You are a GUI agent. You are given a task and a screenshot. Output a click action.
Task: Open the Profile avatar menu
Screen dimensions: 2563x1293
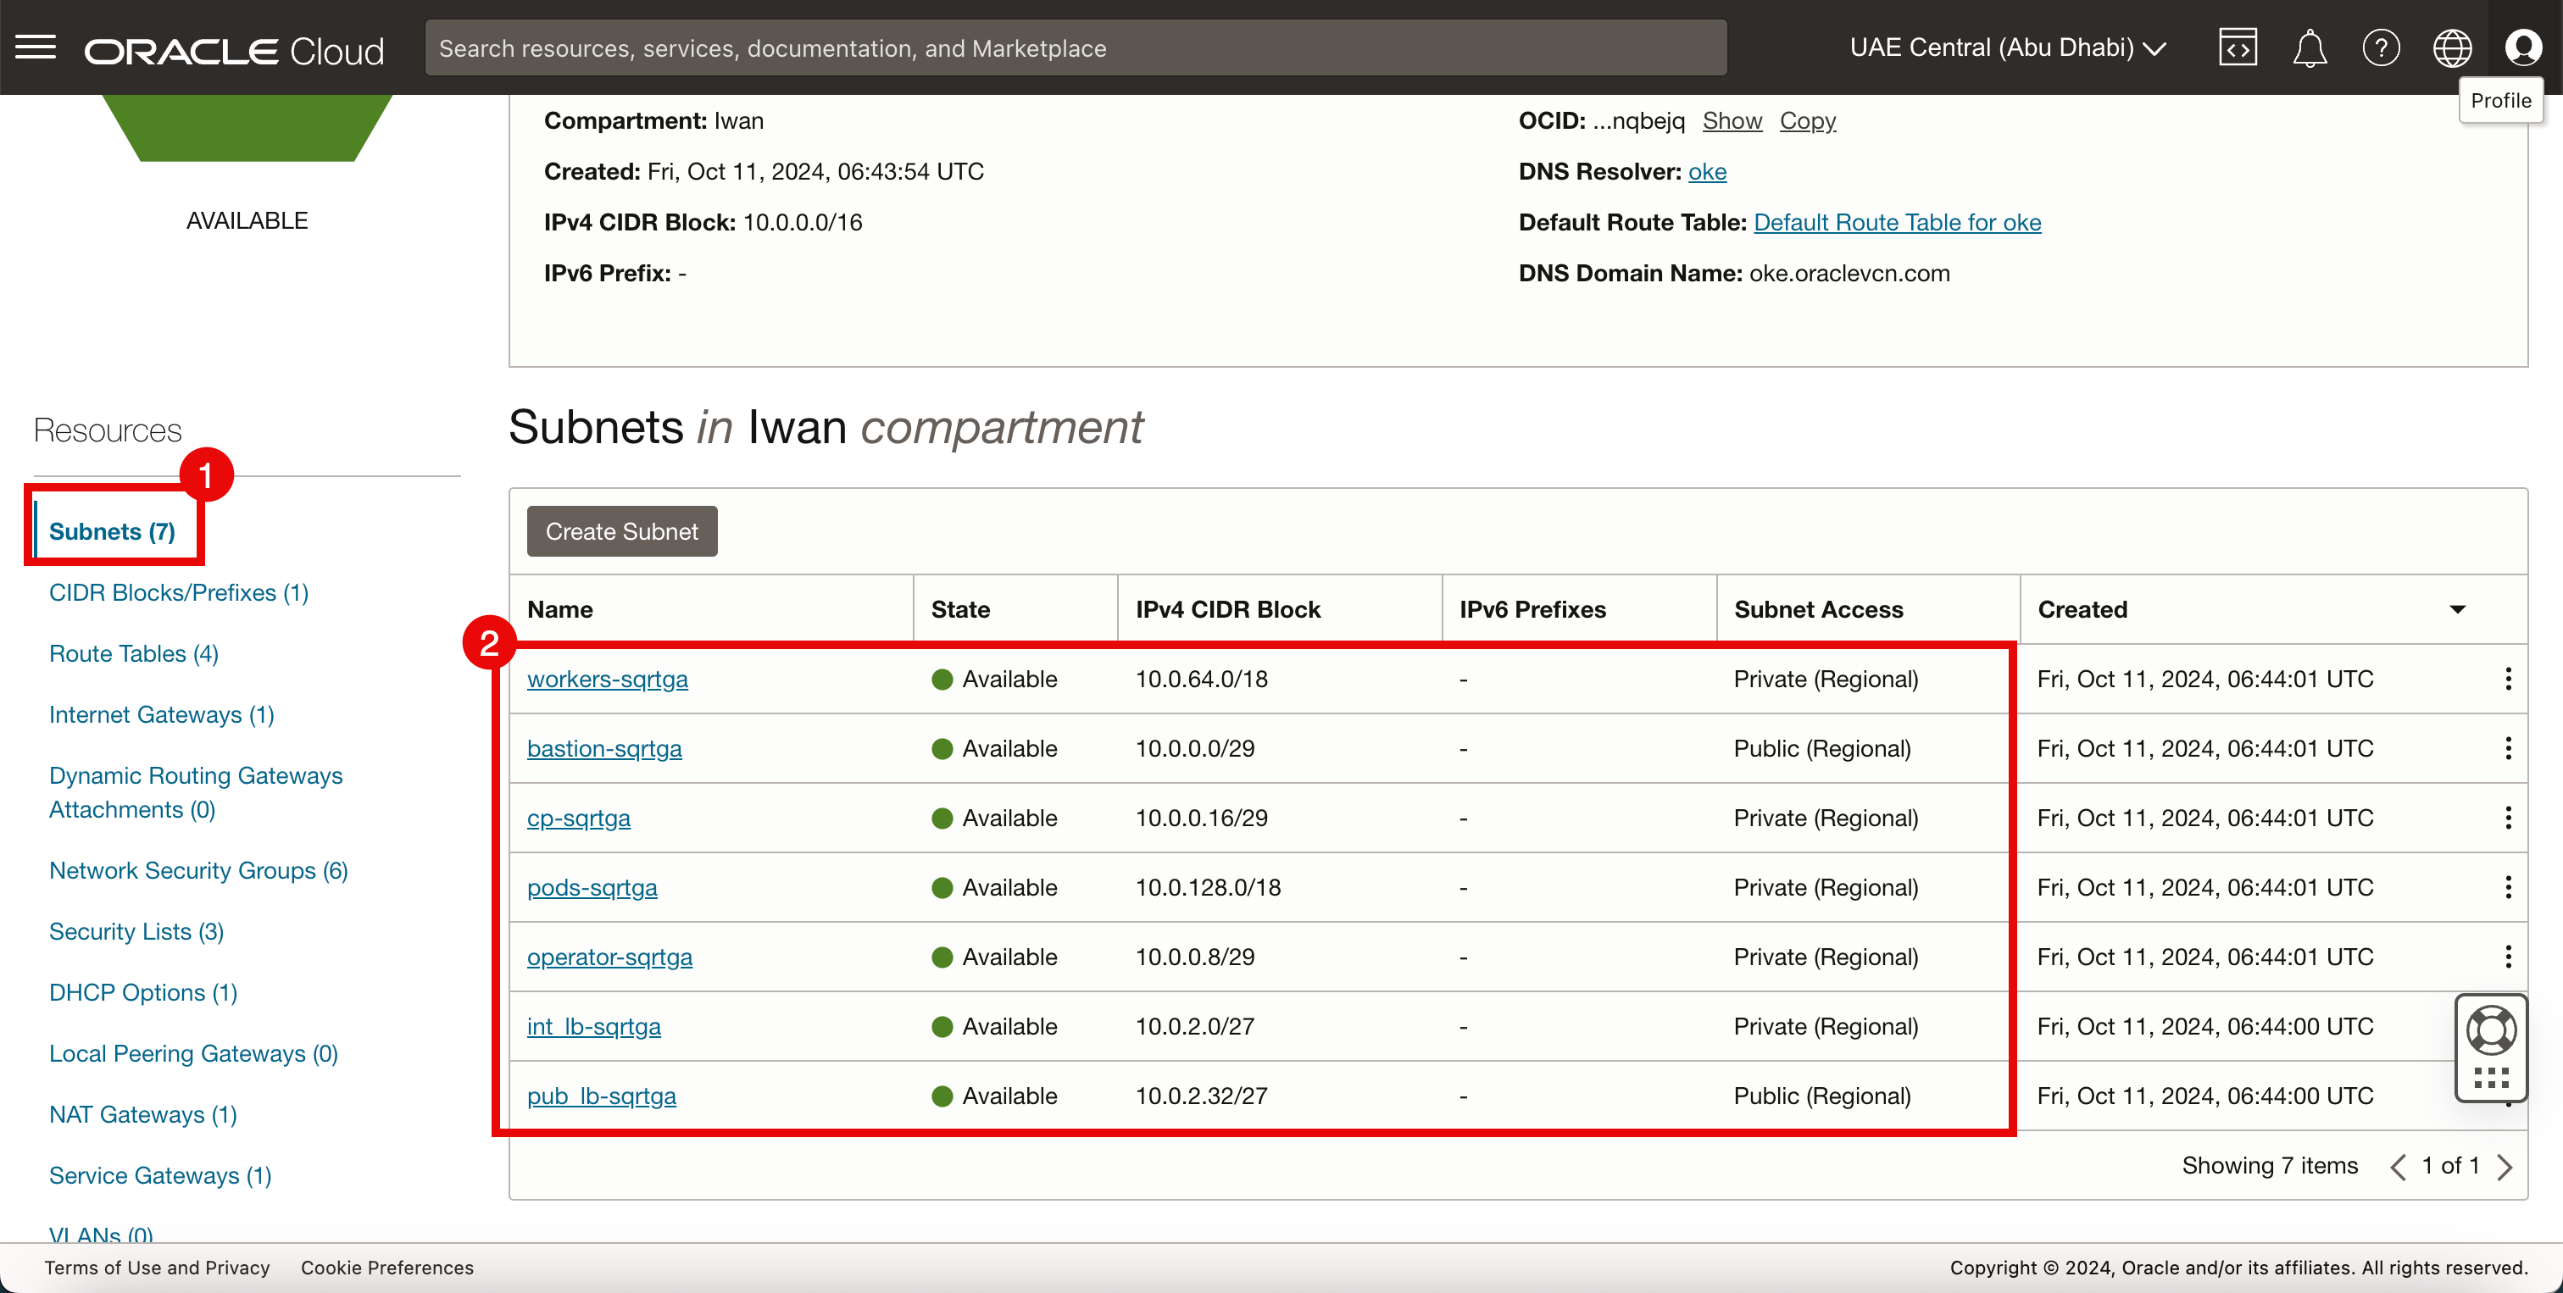[2523, 47]
